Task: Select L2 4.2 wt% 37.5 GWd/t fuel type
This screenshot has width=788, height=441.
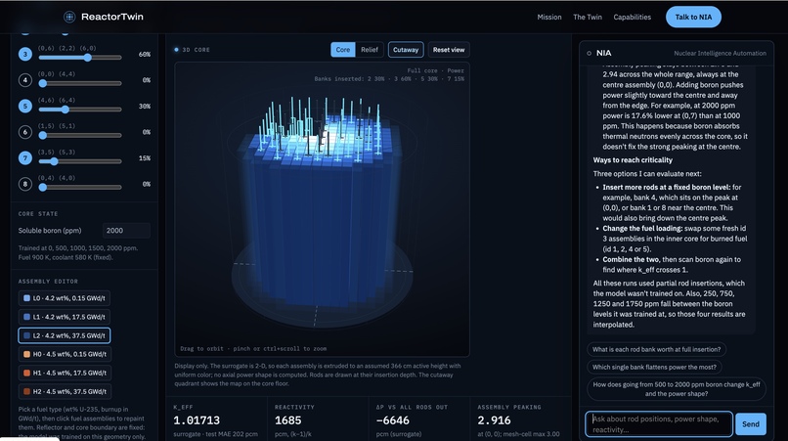Action: click(65, 335)
